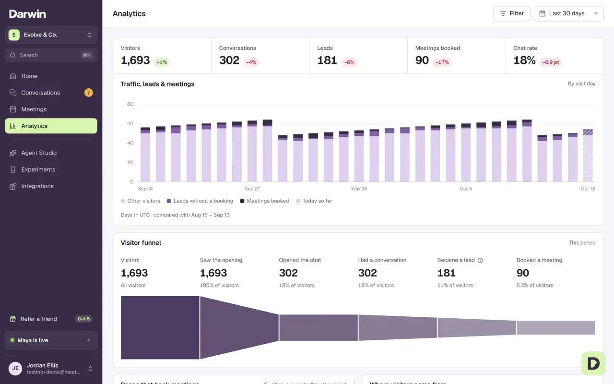The width and height of the screenshot is (614, 384).
Task: Open the Last 30 days dropdown
Action: (x=568, y=13)
